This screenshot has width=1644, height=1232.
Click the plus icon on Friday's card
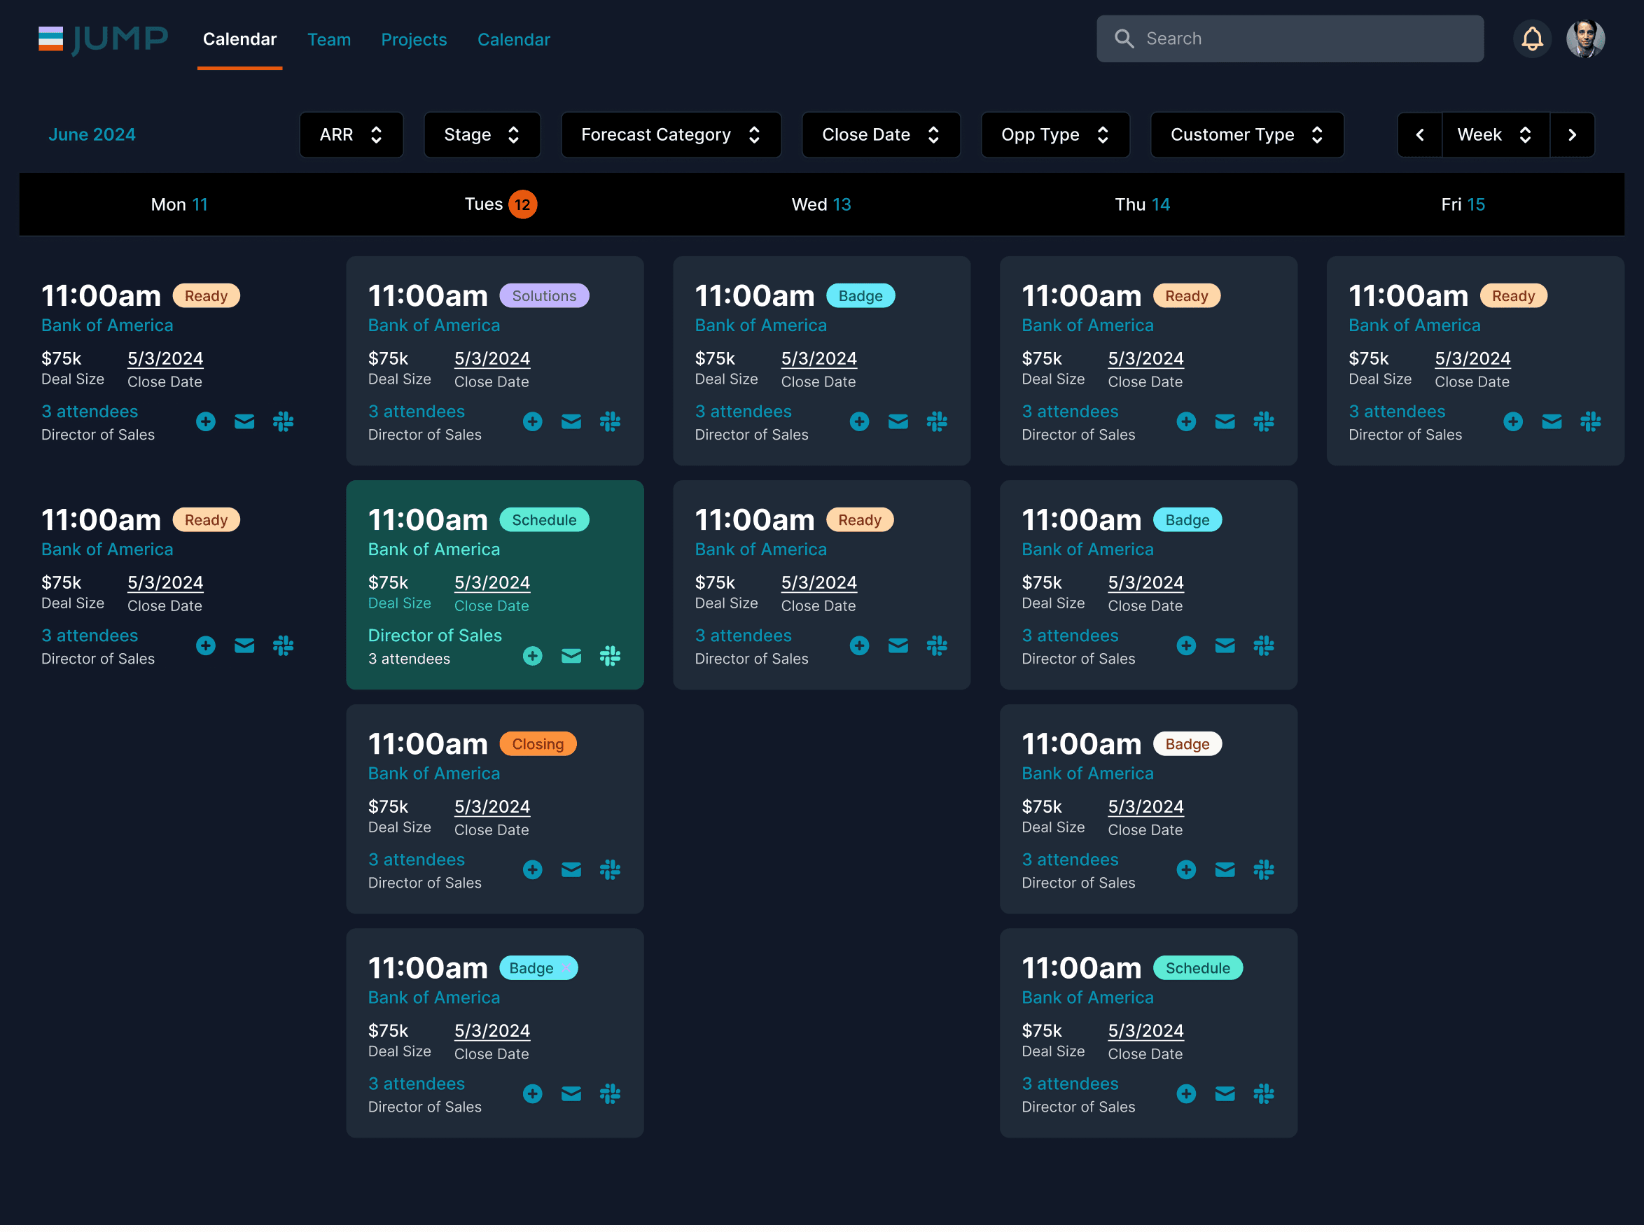coord(1512,421)
